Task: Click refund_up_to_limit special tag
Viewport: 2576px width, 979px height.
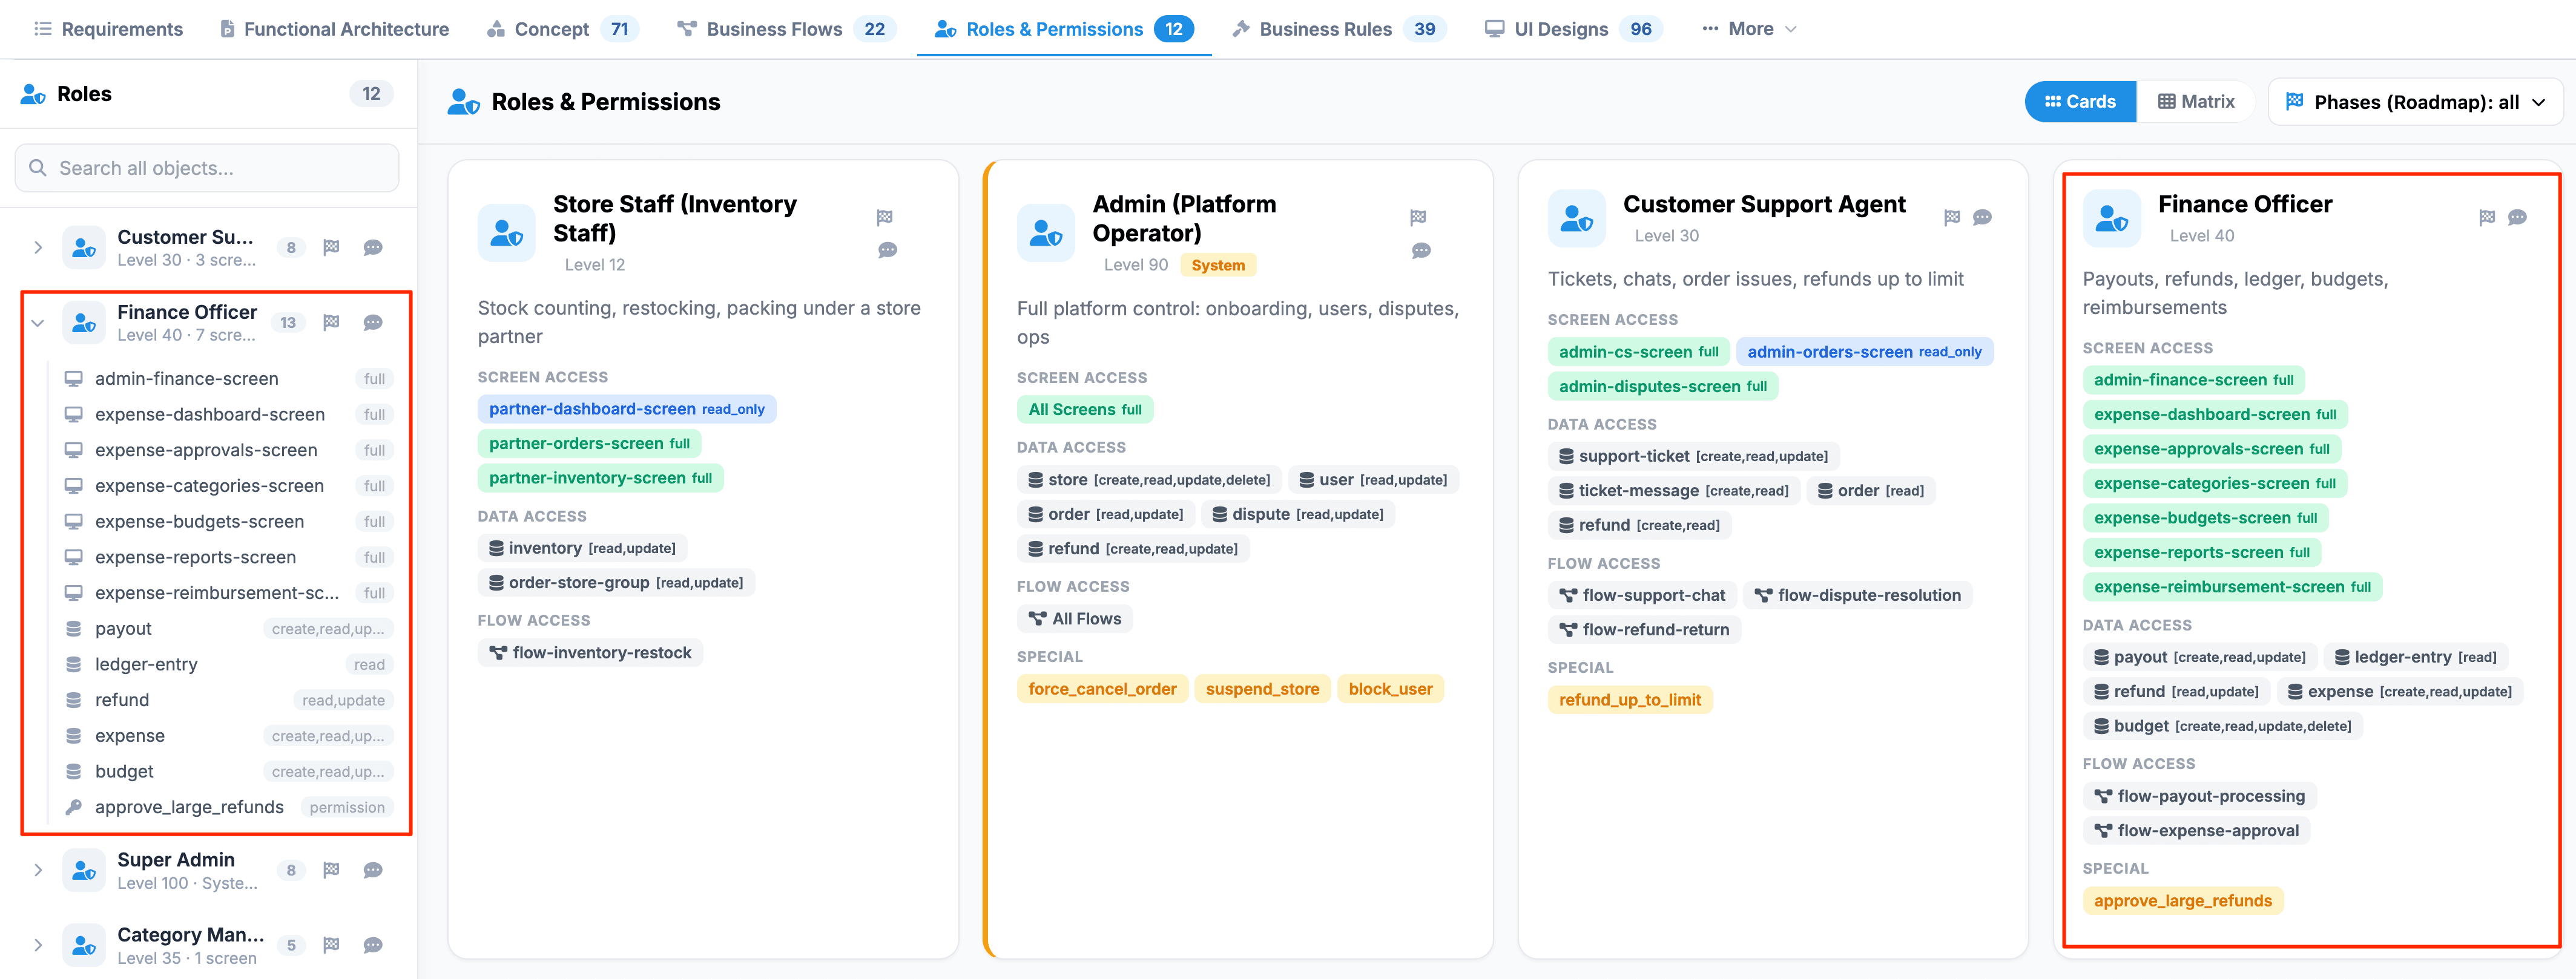Action: (1629, 700)
